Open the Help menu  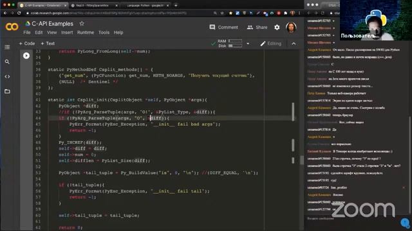pyautogui.click(x=118, y=33)
